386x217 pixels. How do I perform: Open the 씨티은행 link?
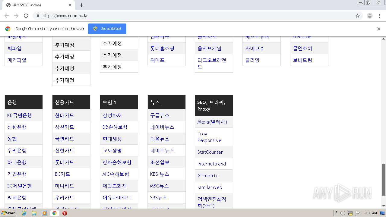tap(17, 197)
